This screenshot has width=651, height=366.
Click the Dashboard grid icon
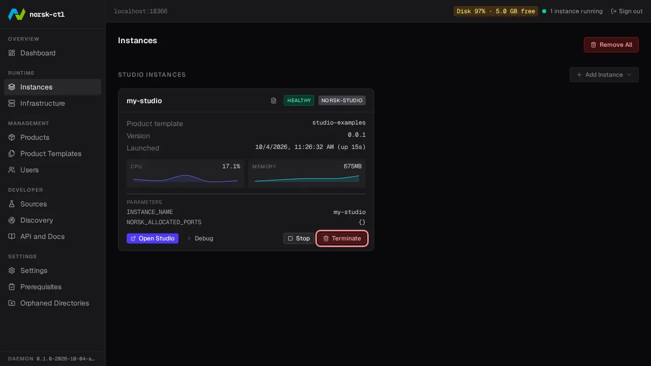12,53
